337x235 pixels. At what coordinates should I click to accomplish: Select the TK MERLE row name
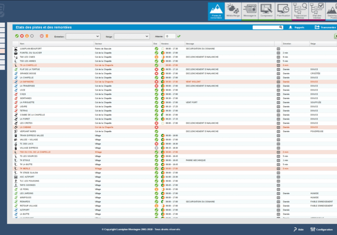click(x=25, y=168)
